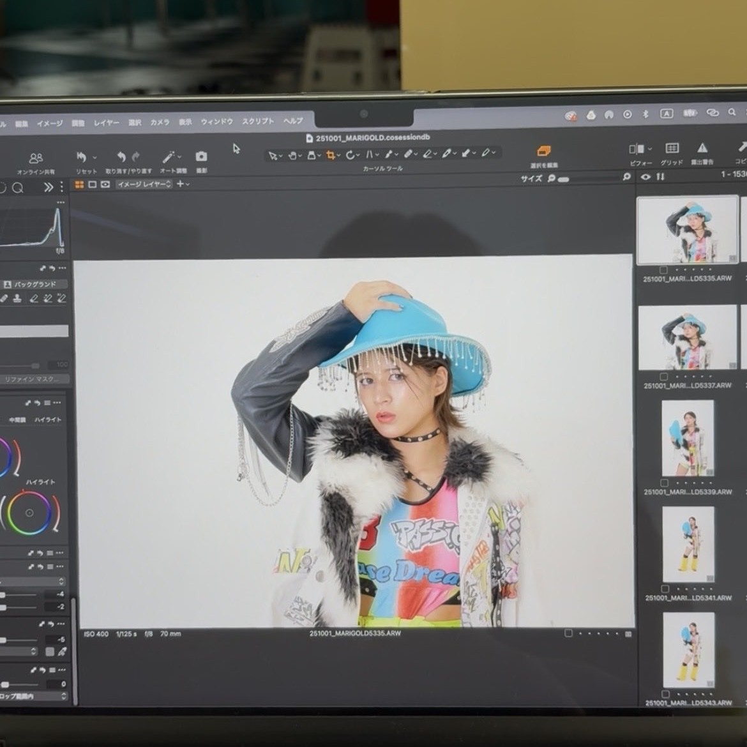
Task: Switch viewer to multi-image grid view
Action: [80, 185]
